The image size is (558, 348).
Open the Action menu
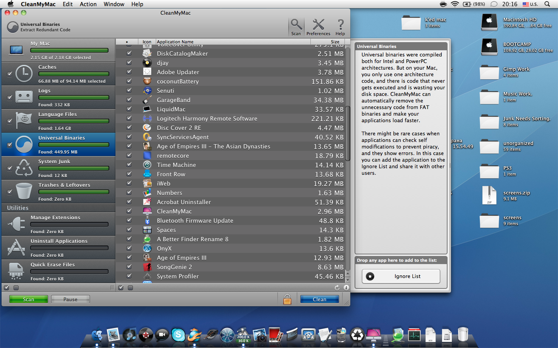tap(88, 4)
